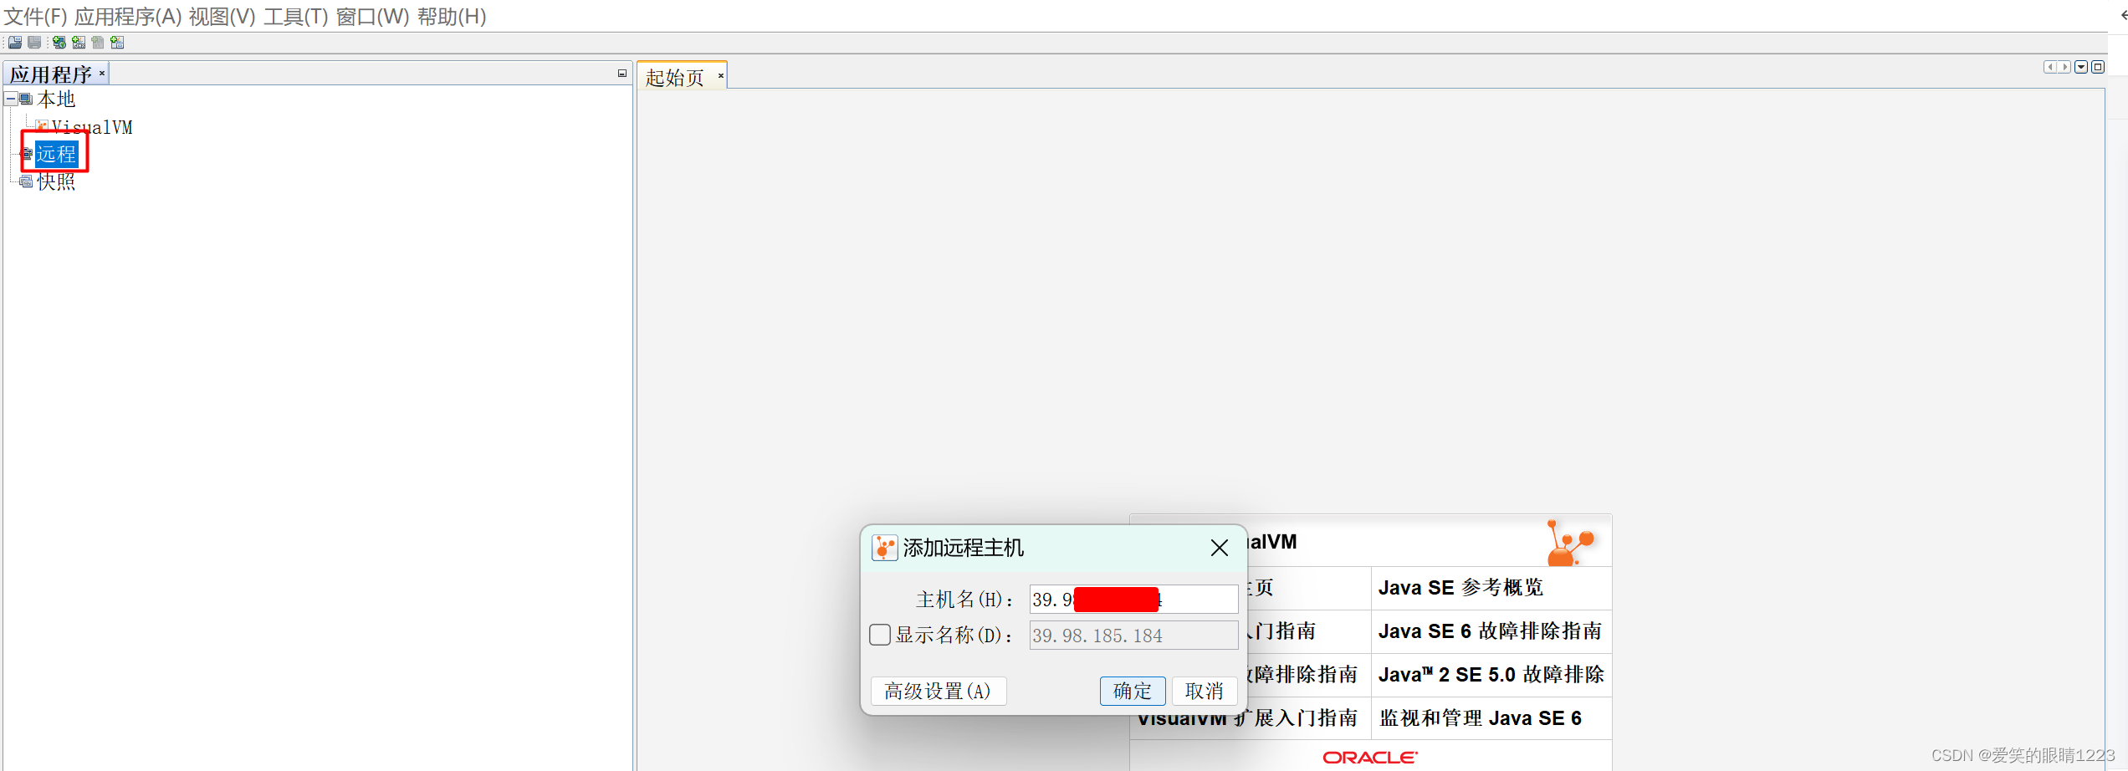Click the Add JMX Connection toolbar icon

pyautogui.click(x=79, y=43)
